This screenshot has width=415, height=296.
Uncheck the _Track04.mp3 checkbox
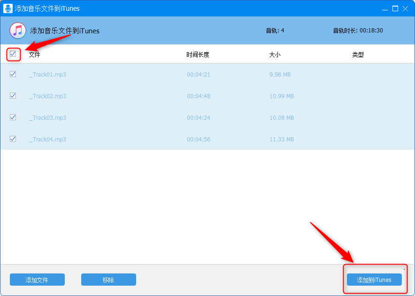(13, 139)
